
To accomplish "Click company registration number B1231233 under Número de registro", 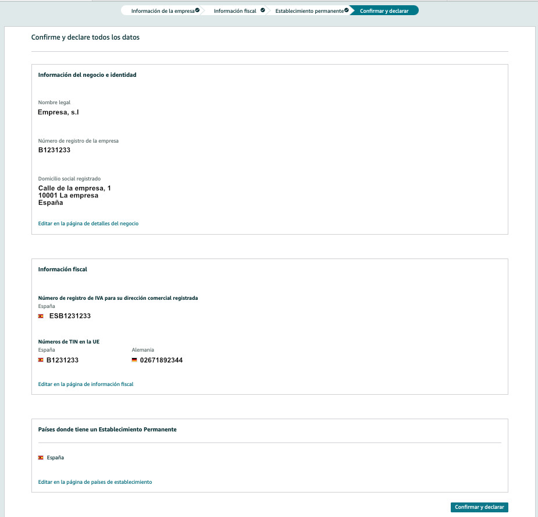I will coord(54,150).
